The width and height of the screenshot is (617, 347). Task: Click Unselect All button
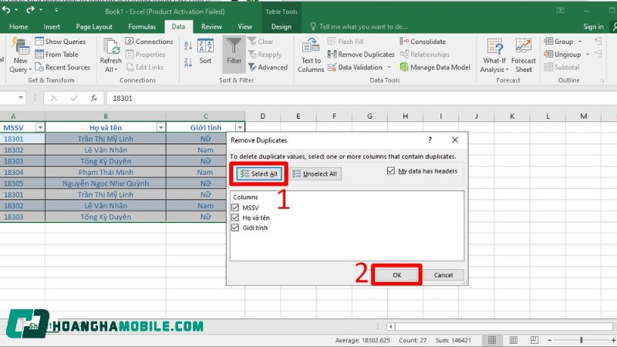316,173
